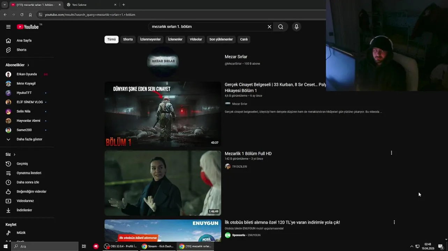Open the Mezar Sırlar channel avatar
Image resolution: width=448 pixels, height=251 pixels.
click(163, 61)
